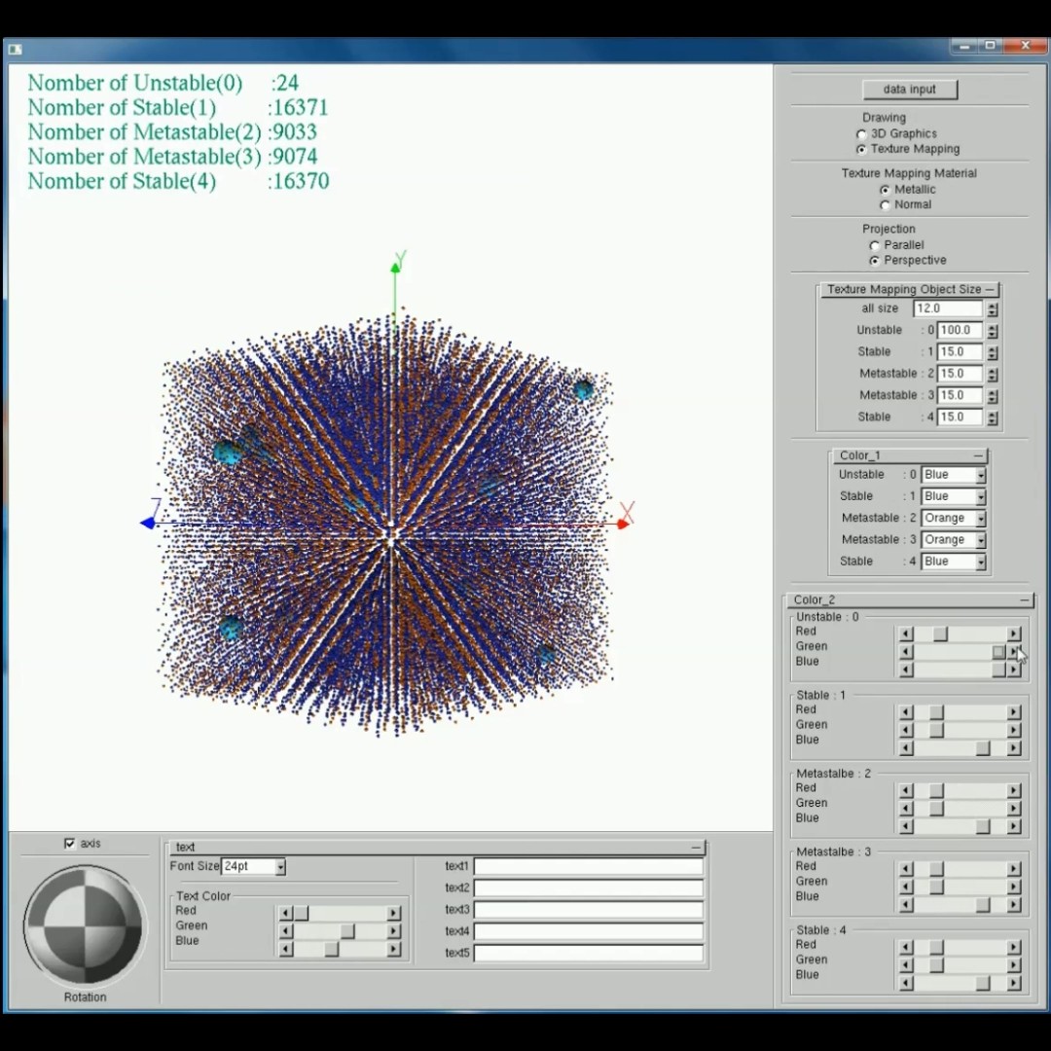The height and width of the screenshot is (1051, 1051).
Task: Open Metastable 2 color dropdown
Action: pyautogui.click(x=980, y=519)
